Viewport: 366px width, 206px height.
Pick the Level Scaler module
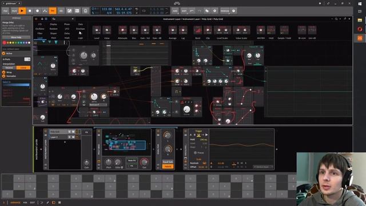(x=222, y=32)
